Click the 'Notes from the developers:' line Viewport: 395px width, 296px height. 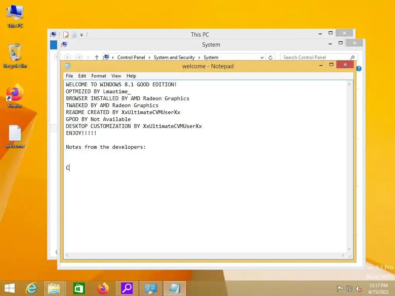(x=106, y=147)
